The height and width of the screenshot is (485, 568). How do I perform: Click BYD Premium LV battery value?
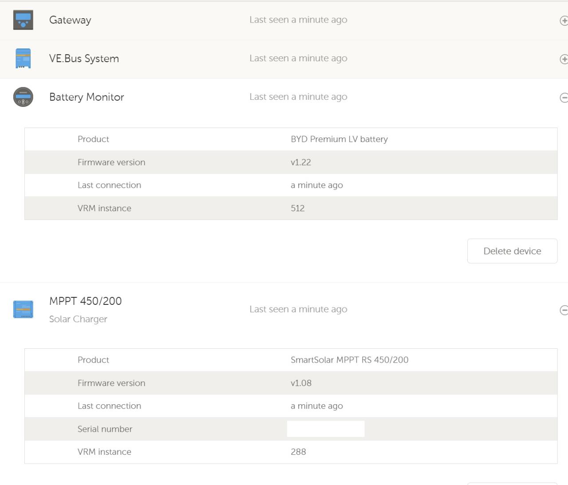coord(339,139)
